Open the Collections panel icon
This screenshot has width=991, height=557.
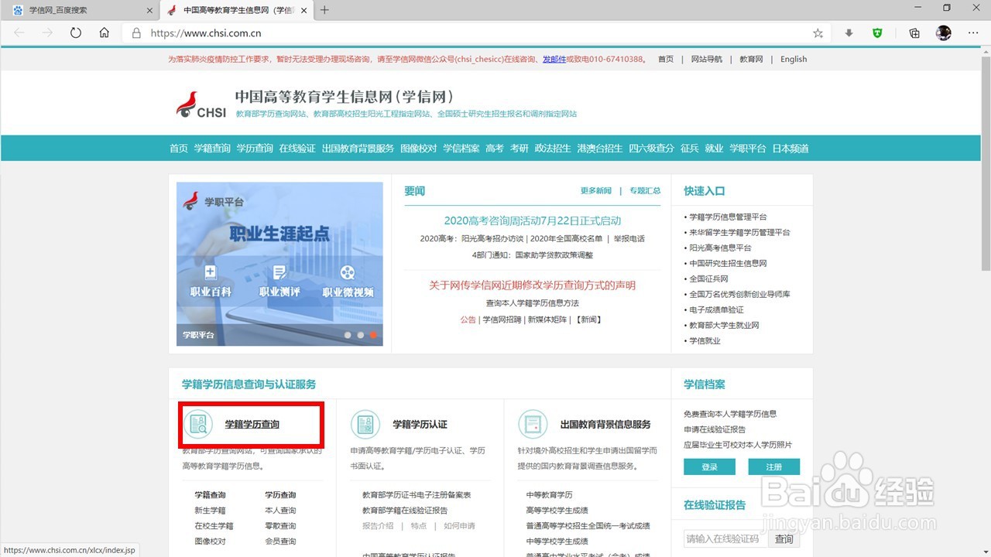914,33
